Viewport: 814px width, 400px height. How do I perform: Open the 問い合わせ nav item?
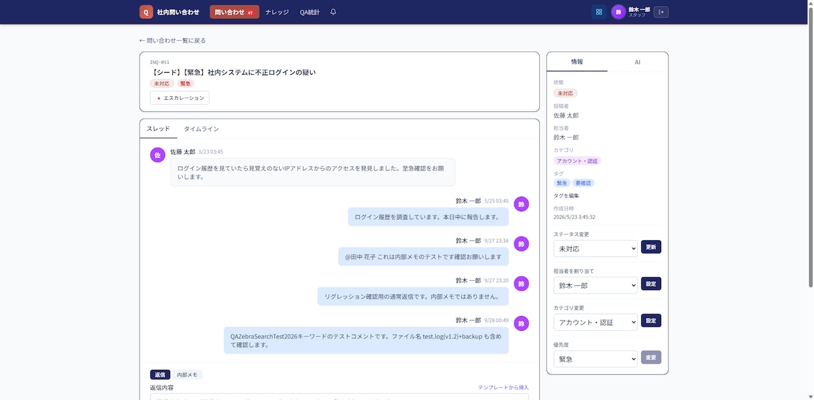[x=234, y=12]
